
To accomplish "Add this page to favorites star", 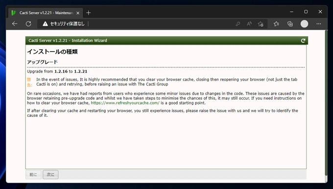I will point(261,24).
